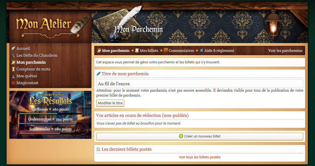Click the speech bubble icon beside Commentaires
The height and width of the screenshot is (166, 315).
pos(166,50)
